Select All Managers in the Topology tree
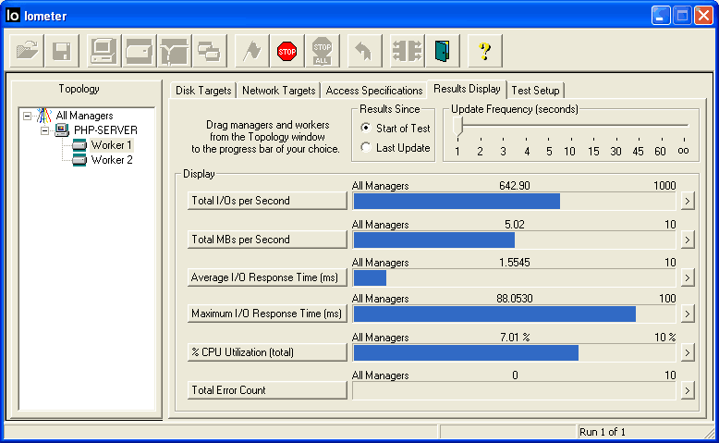Viewport: 719px width, 443px height. coord(84,116)
